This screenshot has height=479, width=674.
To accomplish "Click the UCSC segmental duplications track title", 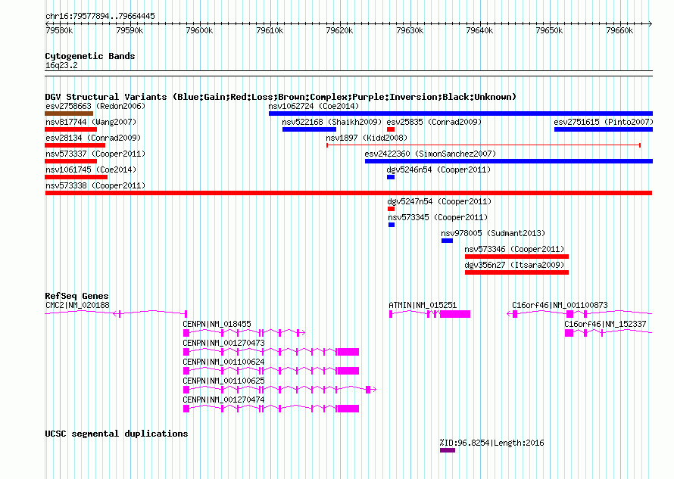I will (117, 434).
